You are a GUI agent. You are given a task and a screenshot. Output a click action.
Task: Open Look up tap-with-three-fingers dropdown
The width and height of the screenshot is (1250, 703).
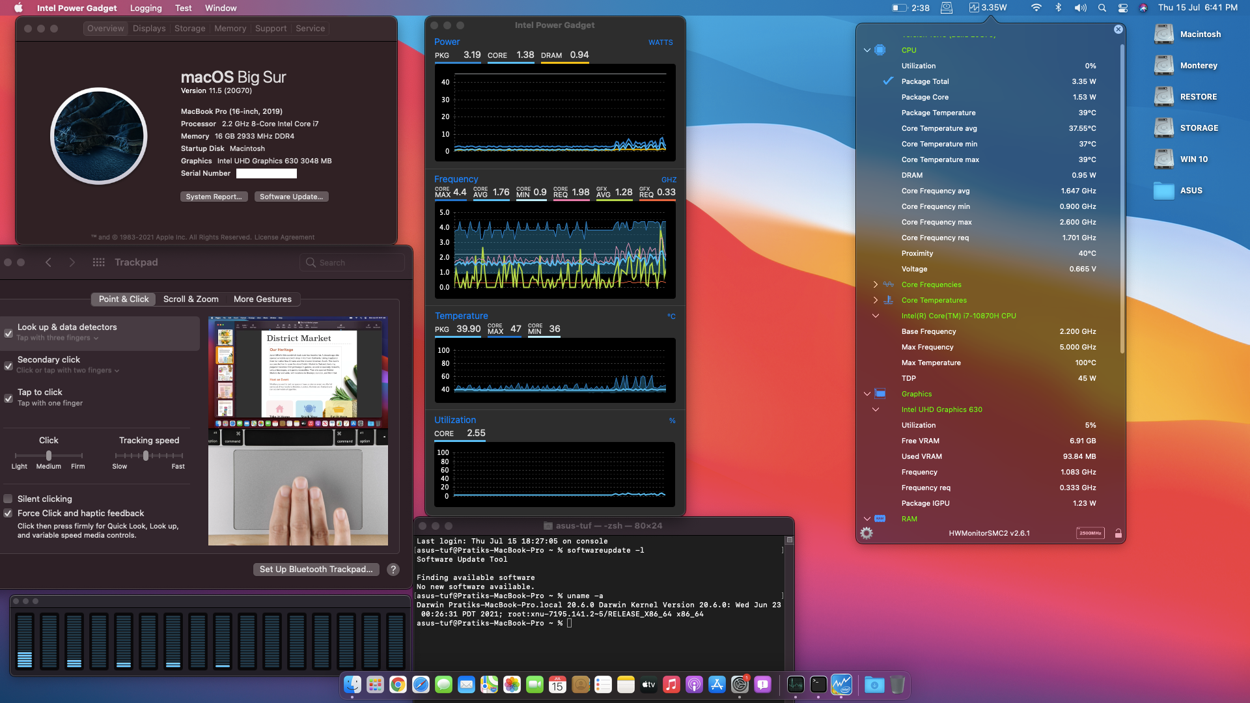click(x=59, y=338)
